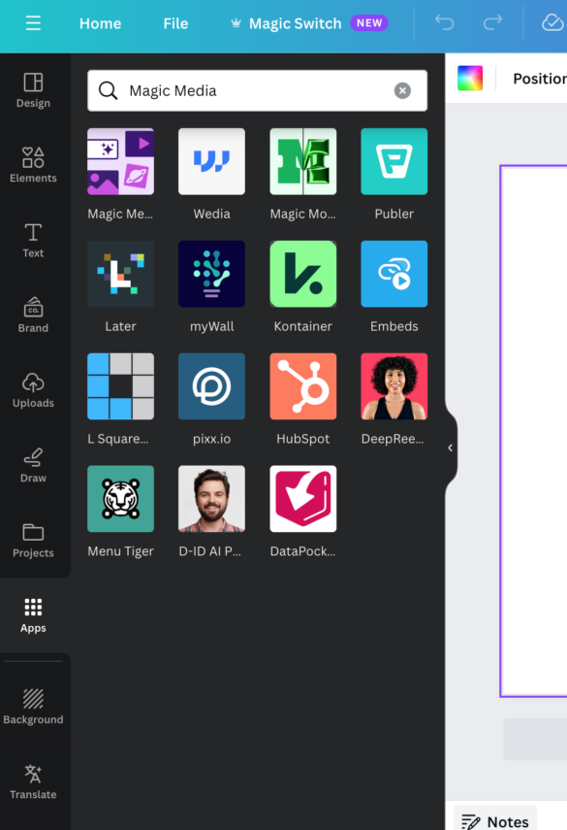Open the Draw side panel
The height and width of the screenshot is (830, 567).
(x=33, y=465)
